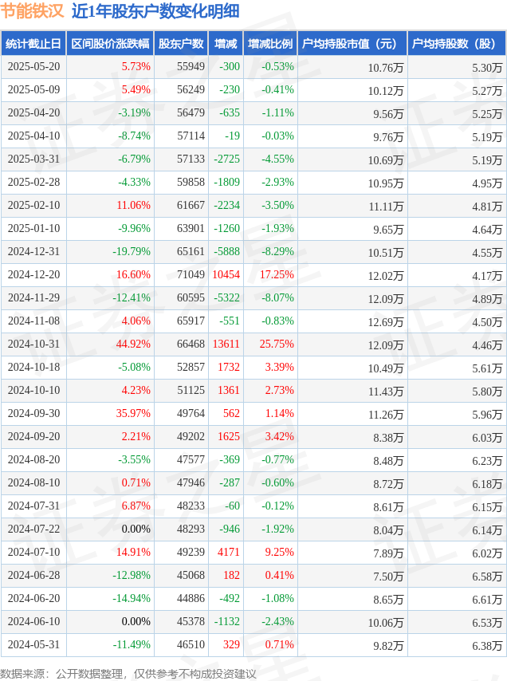Click the 户均持股数（股） header
The width and height of the screenshot is (507, 681).
[457, 43]
